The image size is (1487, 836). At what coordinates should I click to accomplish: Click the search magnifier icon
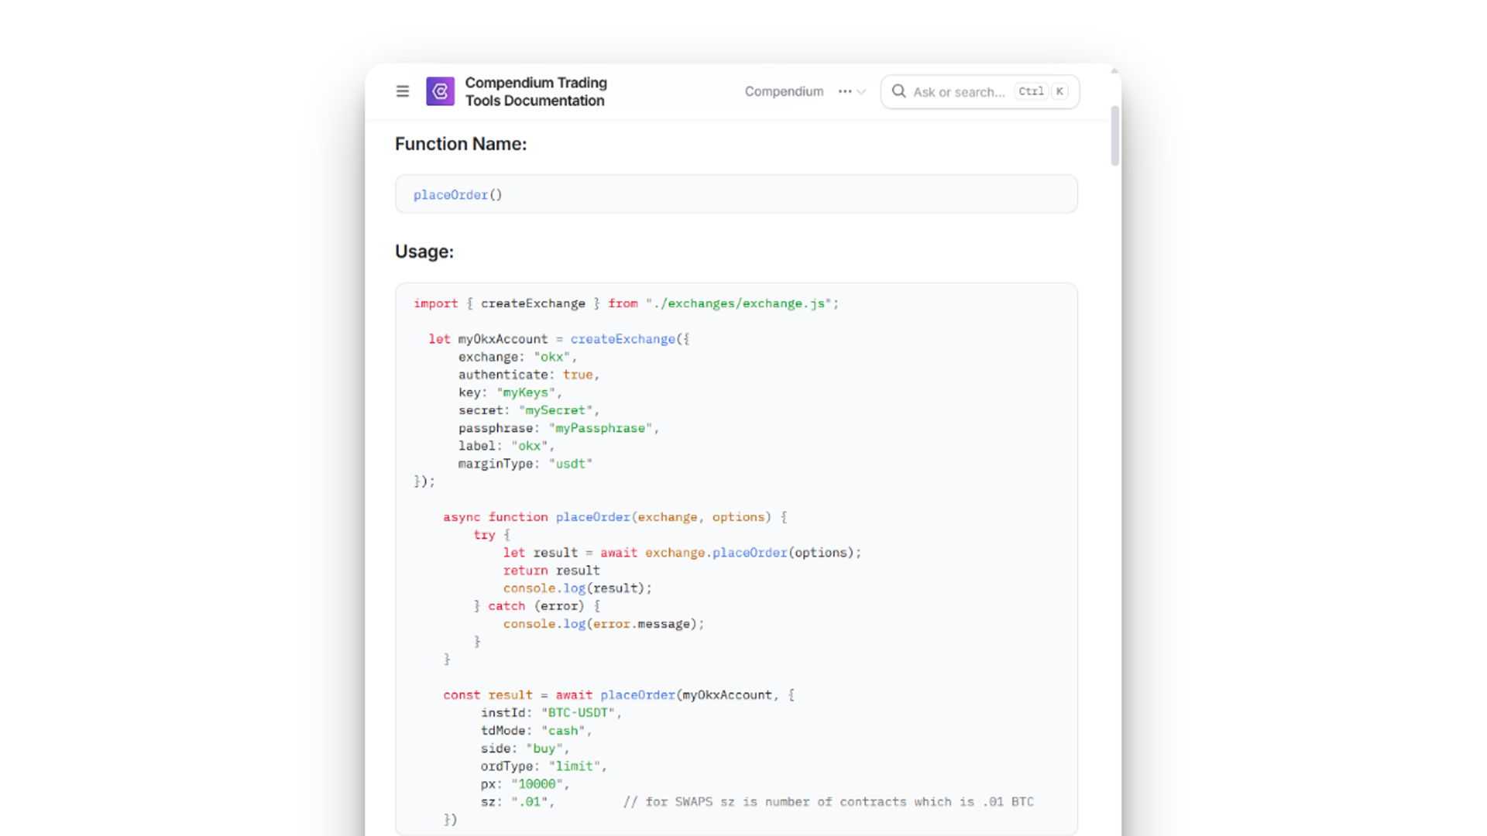click(x=898, y=91)
